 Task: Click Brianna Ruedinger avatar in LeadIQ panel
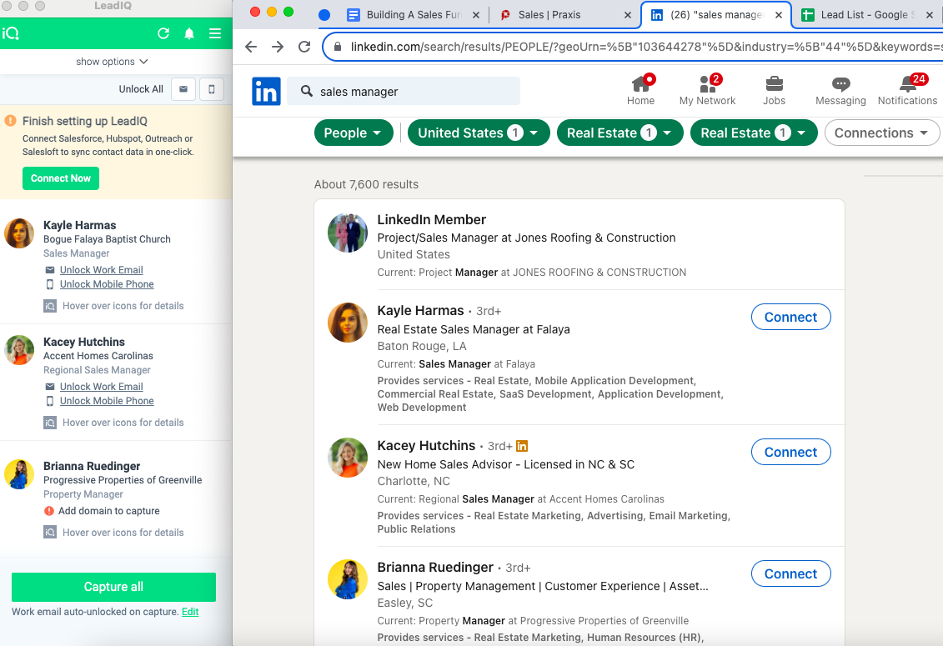[x=19, y=474]
